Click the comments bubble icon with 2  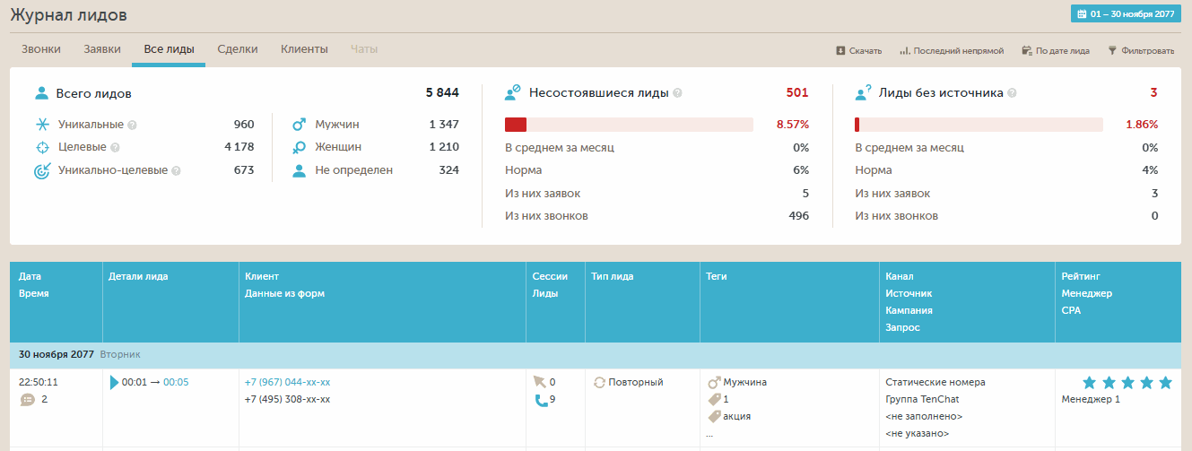(27, 400)
